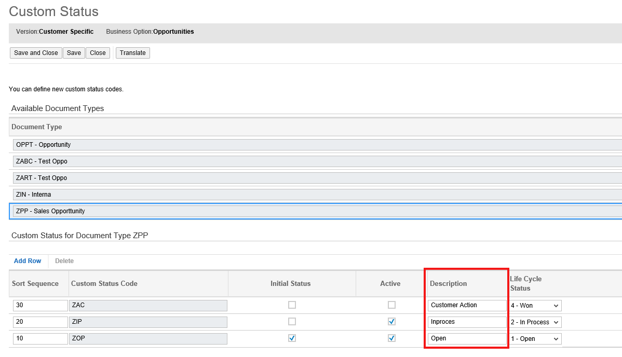Click the ZIP custom status code field
This screenshot has width=622, height=357.
click(x=148, y=322)
